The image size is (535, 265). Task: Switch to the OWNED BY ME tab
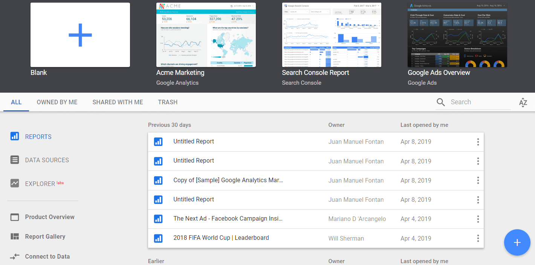[x=57, y=102]
